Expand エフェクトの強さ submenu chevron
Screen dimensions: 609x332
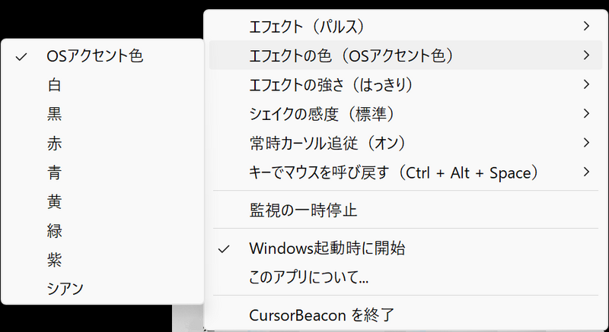coord(586,84)
